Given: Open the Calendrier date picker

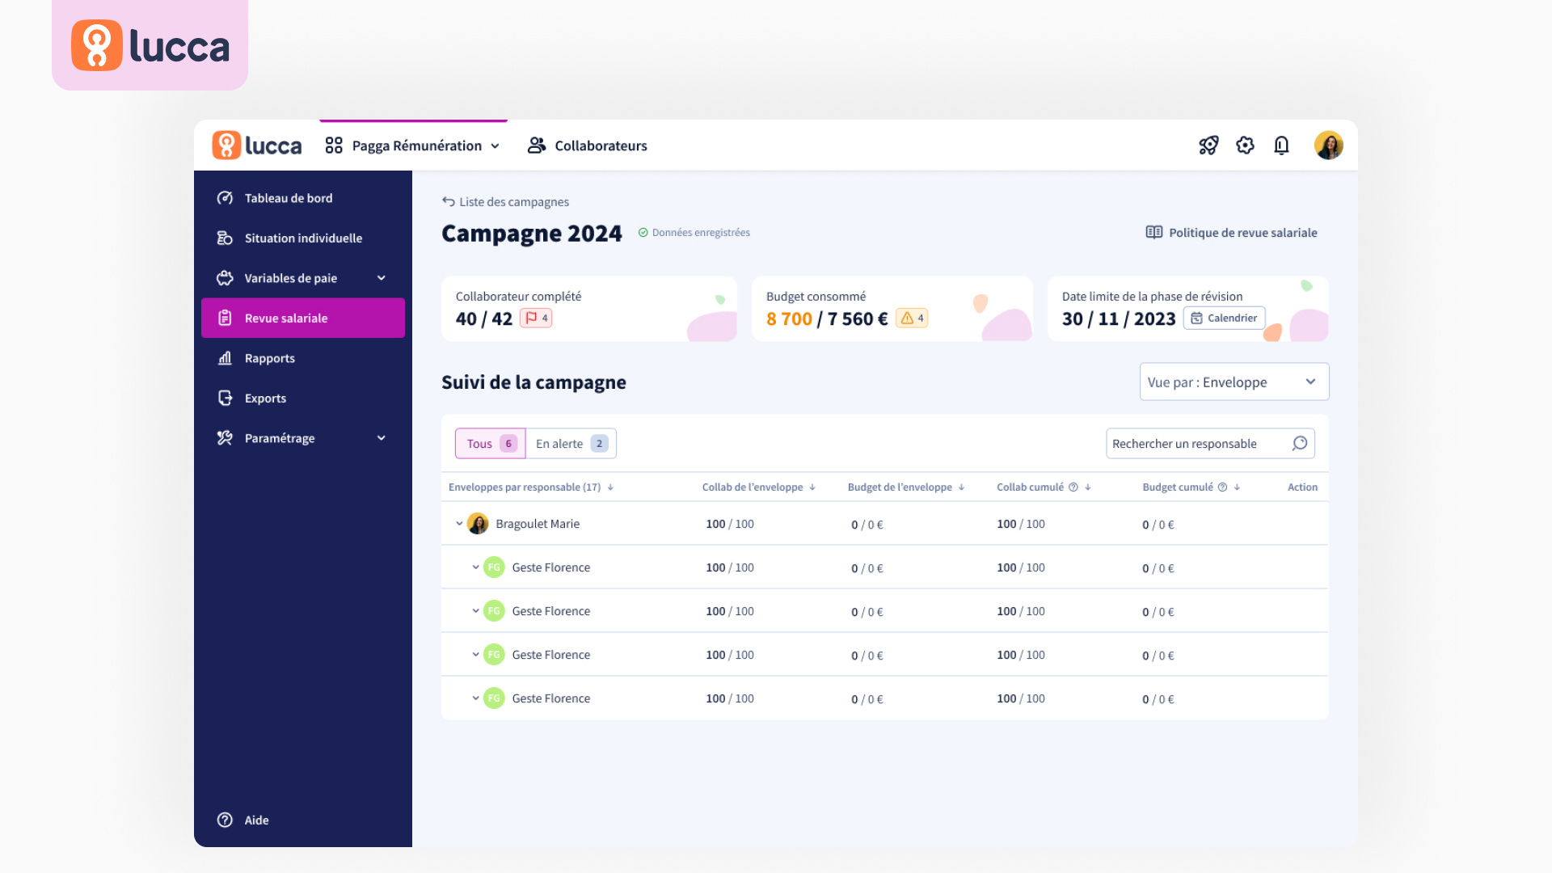Looking at the screenshot, I should click(1224, 318).
